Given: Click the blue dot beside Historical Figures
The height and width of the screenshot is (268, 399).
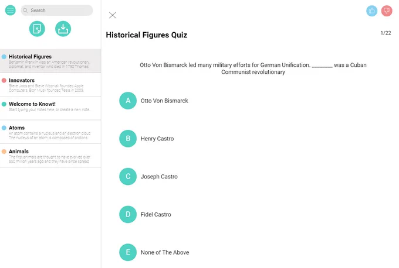Looking at the screenshot, I should [x=4, y=57].
